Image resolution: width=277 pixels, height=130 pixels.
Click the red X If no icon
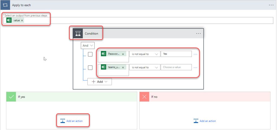[145, 97]
